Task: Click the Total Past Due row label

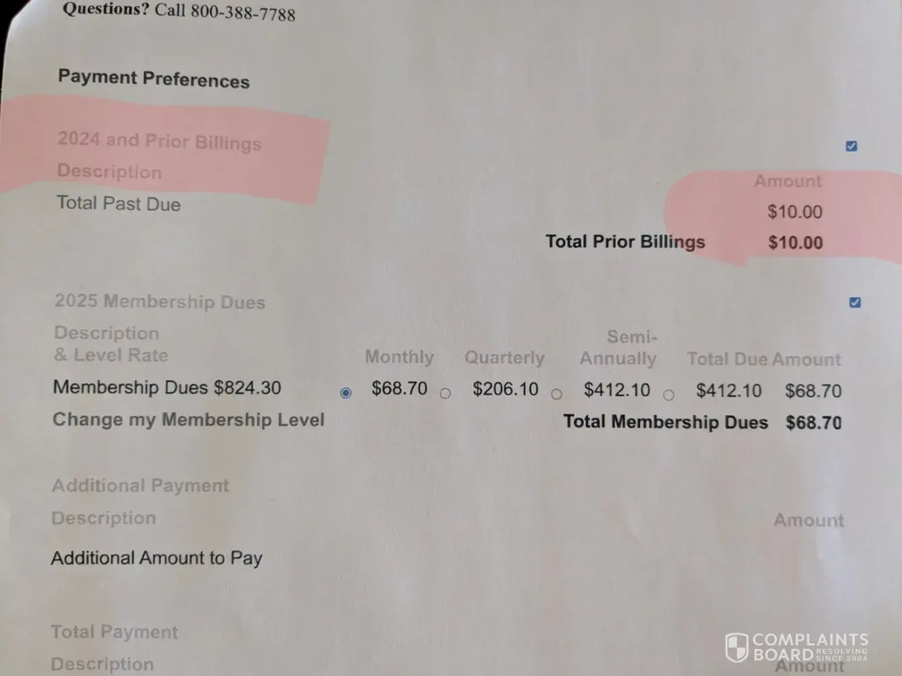Action: tap(118, 203)
